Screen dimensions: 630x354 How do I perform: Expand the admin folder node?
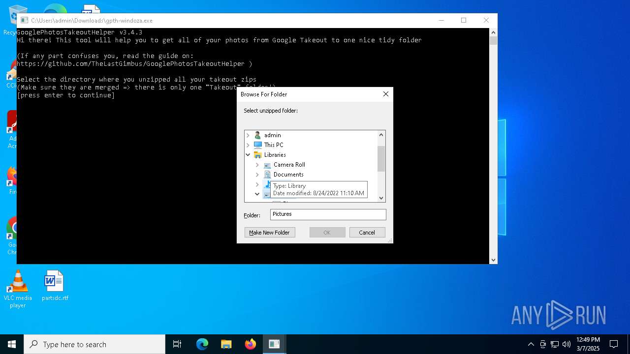click(x=248, y=135)
